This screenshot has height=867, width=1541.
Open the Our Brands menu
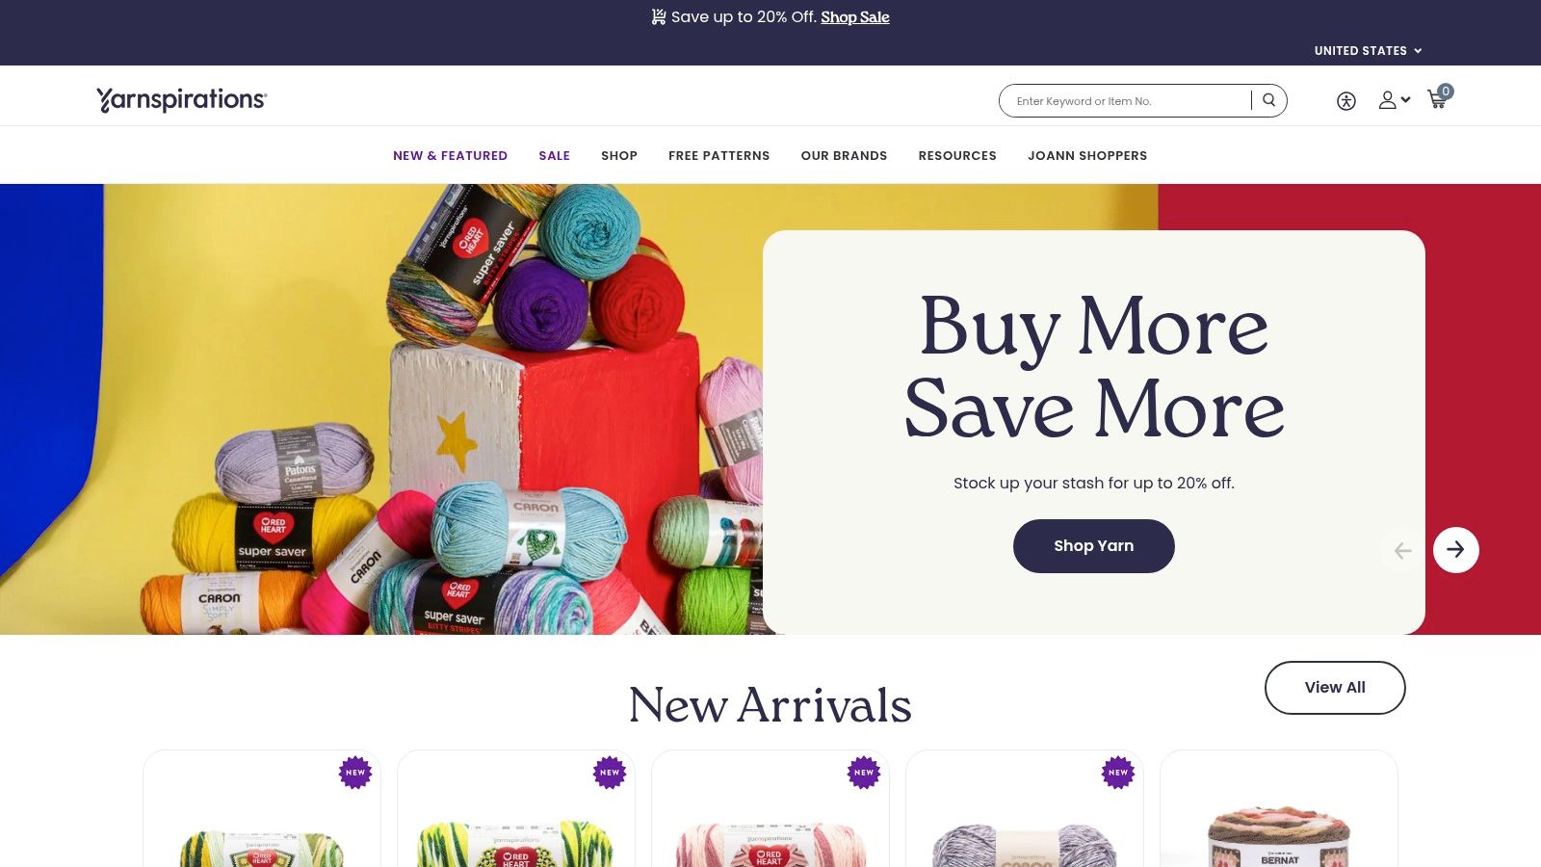pos(844,155)
